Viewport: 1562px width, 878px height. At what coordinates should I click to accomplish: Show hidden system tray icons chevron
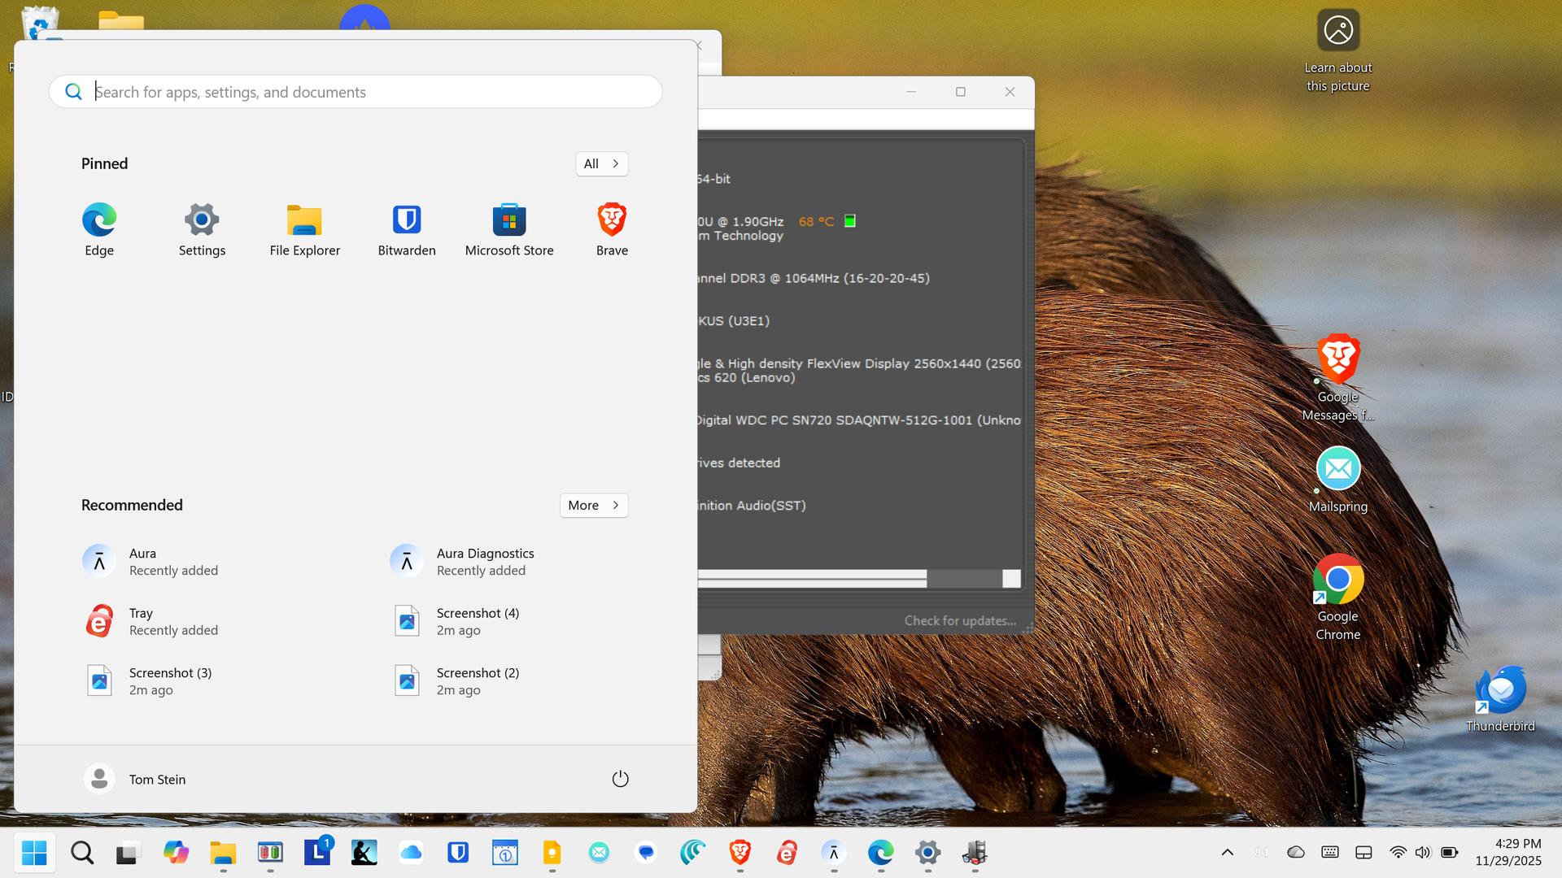click(x=1227, y=853)
